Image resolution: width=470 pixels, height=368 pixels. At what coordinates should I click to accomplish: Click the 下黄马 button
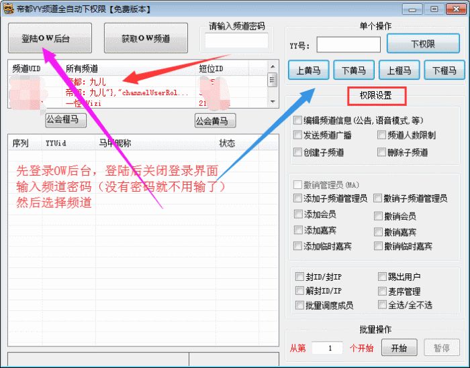pyautogui.click(x=354, y=70)
